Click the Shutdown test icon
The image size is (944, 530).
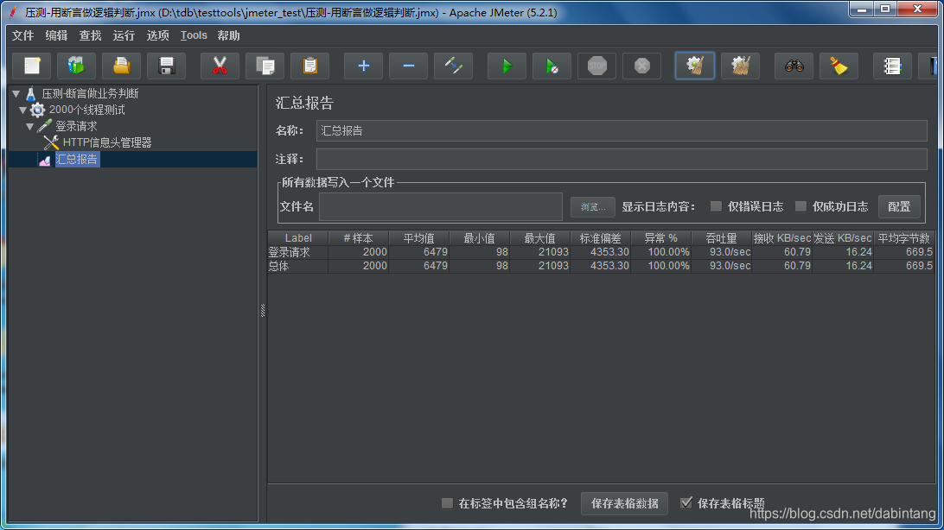click(641, 66)
